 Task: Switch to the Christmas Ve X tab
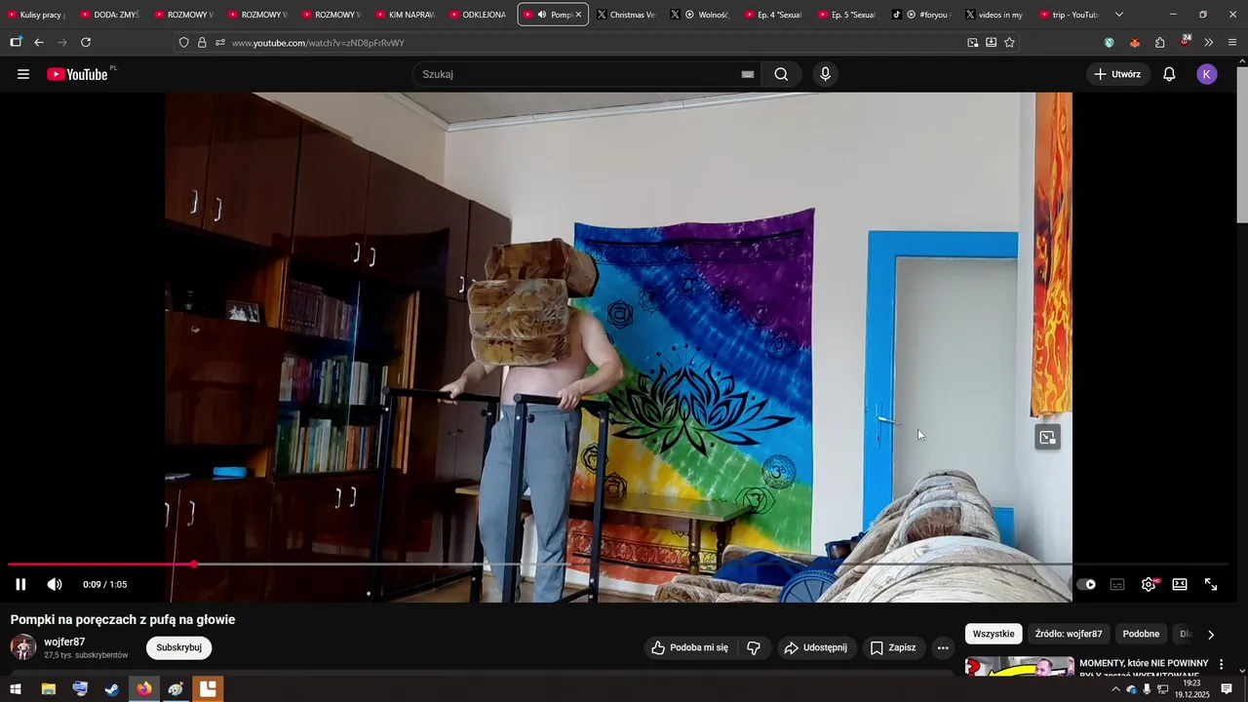coord(627,15)
